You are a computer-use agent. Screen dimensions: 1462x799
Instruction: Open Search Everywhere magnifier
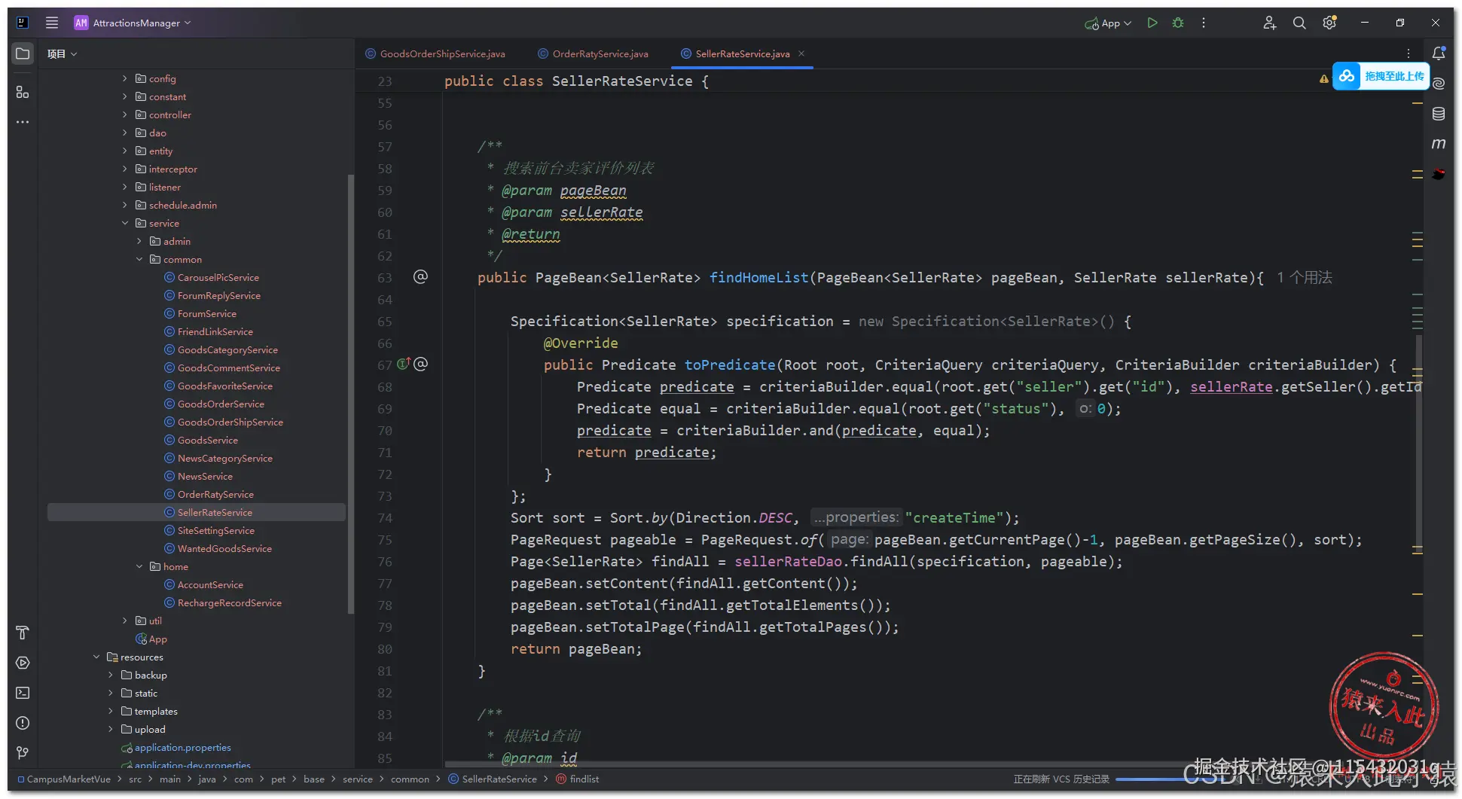(1299, 23)
